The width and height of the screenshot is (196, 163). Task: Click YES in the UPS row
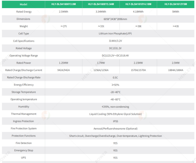pos(115,158)
